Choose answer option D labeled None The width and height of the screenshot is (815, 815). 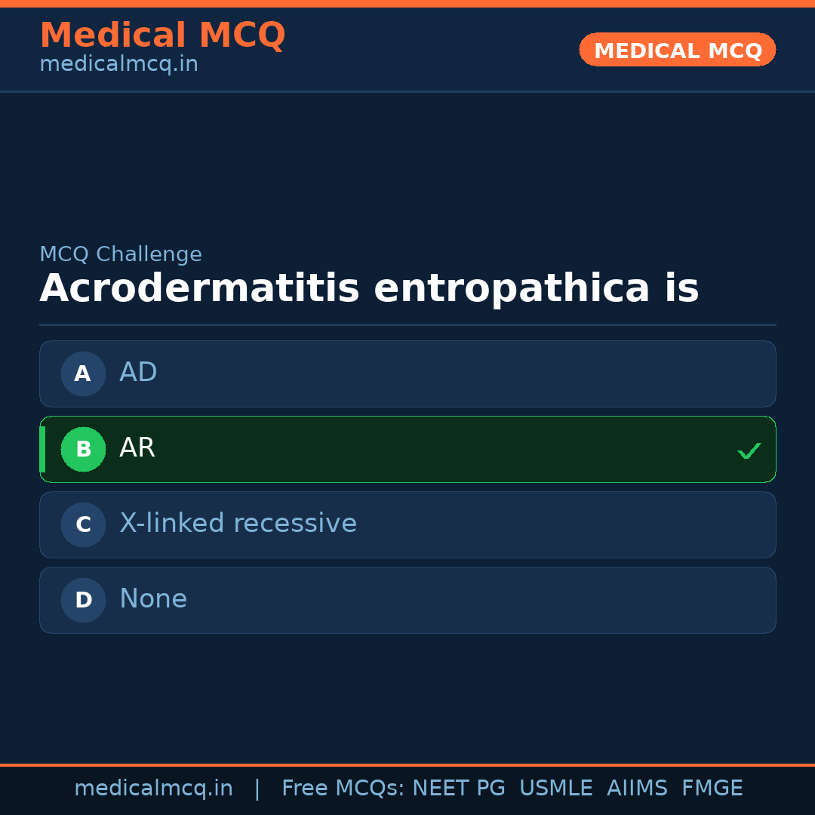point(407,600)
